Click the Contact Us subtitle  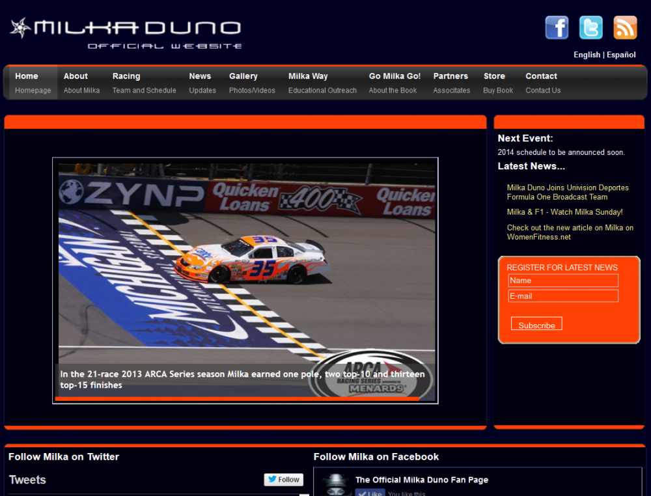click(x=543, y=90)
